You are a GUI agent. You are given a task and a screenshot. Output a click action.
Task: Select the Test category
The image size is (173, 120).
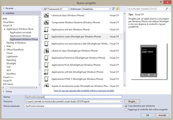tap(9, 67)
